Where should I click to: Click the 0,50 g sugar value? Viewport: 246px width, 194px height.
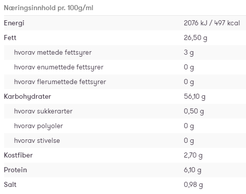coord(194,111)
